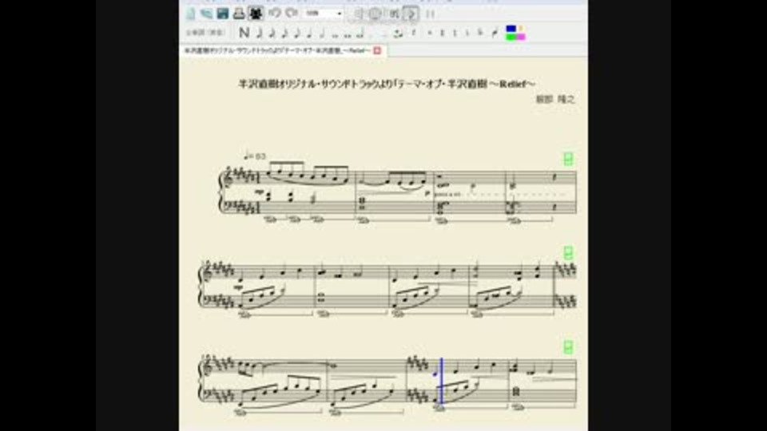Viewport: 767px width, 431px height.
Task: Click the stop playback circle button
Action: pos(376,14)
